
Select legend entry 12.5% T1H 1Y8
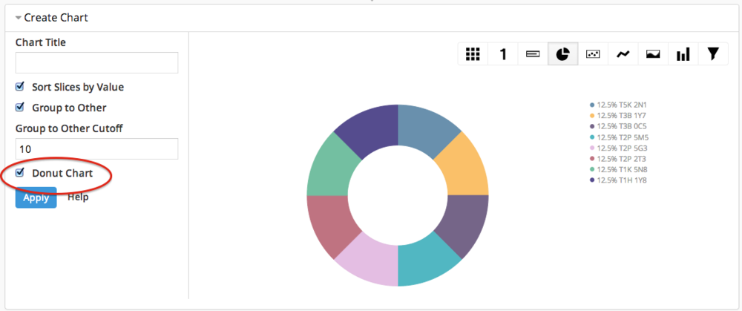pos(619,180)
